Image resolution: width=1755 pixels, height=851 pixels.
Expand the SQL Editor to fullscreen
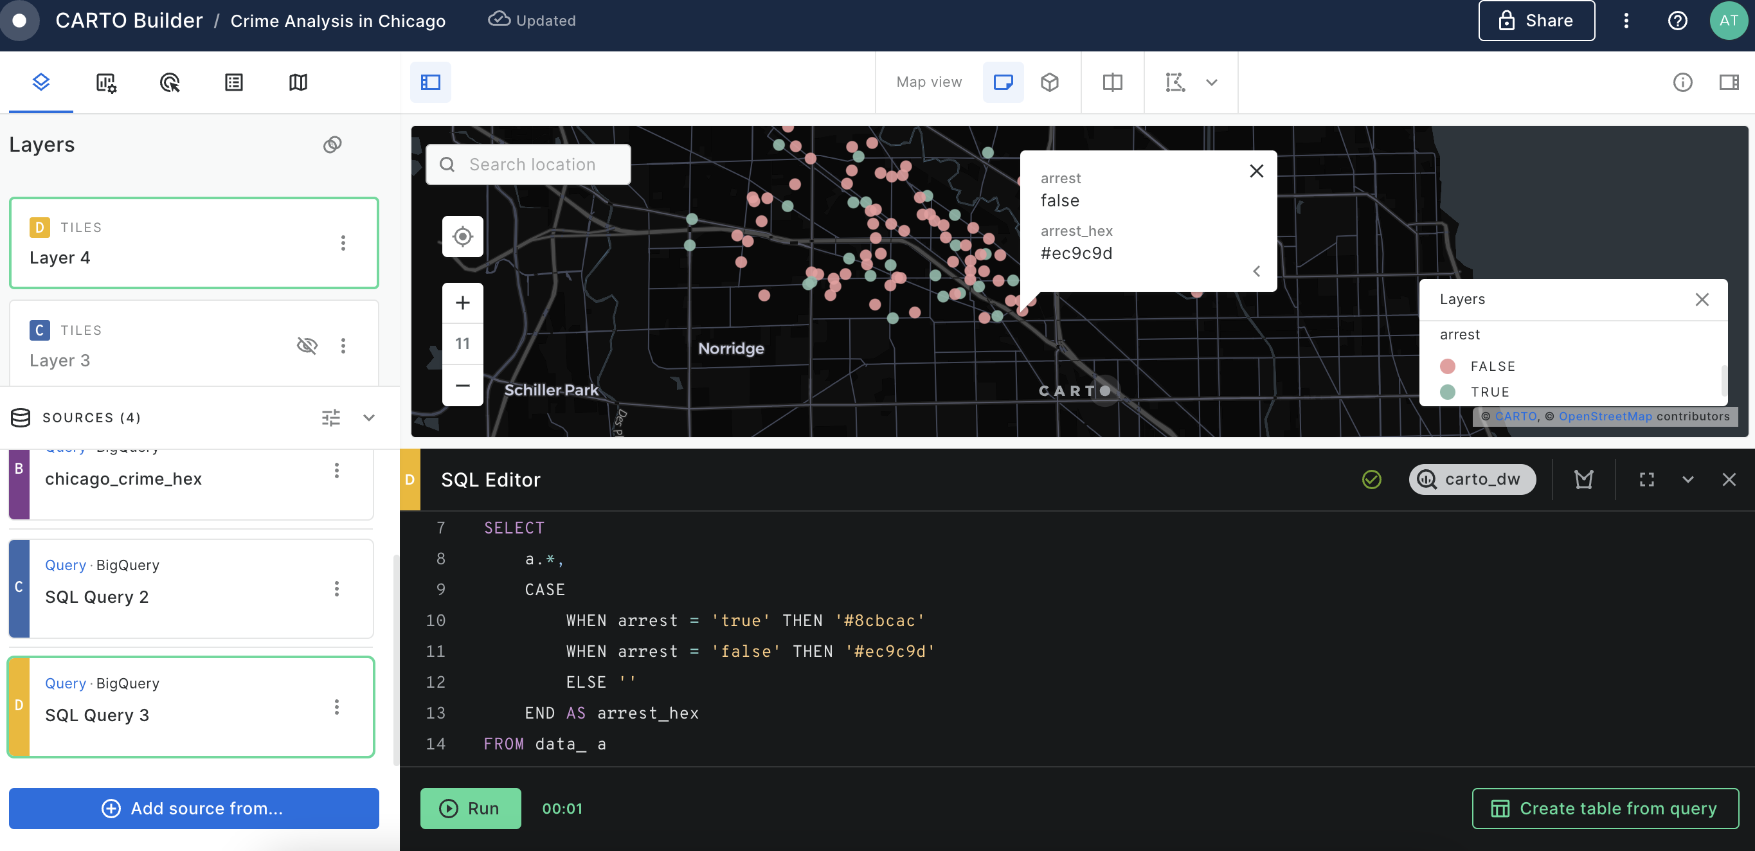coord(1646,479)
